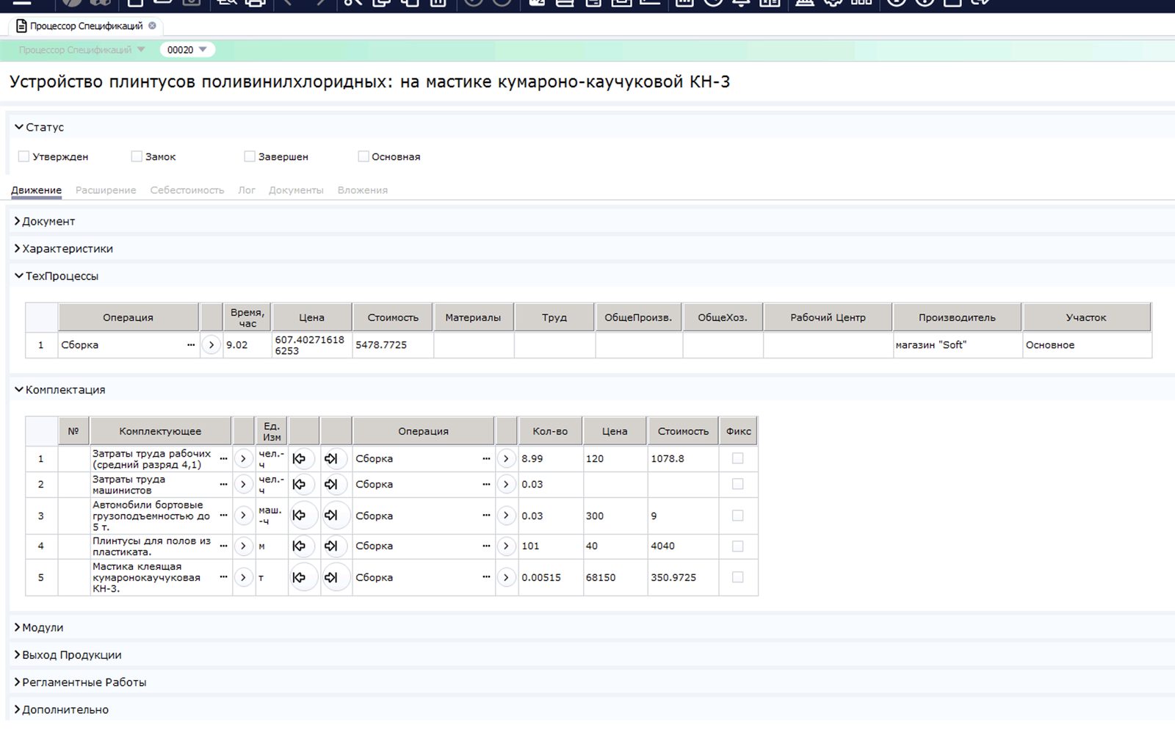Viewport: 1175px width, 741px height.
Task: Enable Фикс for Плинтусы для полов row
Action: click(x=738, y=546)
